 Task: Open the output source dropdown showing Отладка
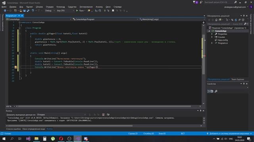(x=61, y=115)
